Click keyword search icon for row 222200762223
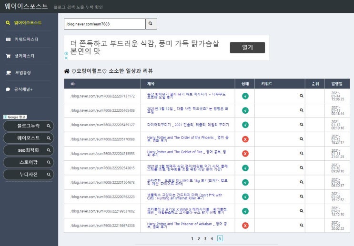The height and width of the screenshot is (246, 354). (x=302, y=197)
